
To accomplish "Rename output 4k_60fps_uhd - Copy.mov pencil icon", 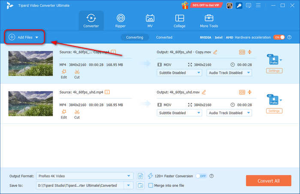I will (215, 52).
